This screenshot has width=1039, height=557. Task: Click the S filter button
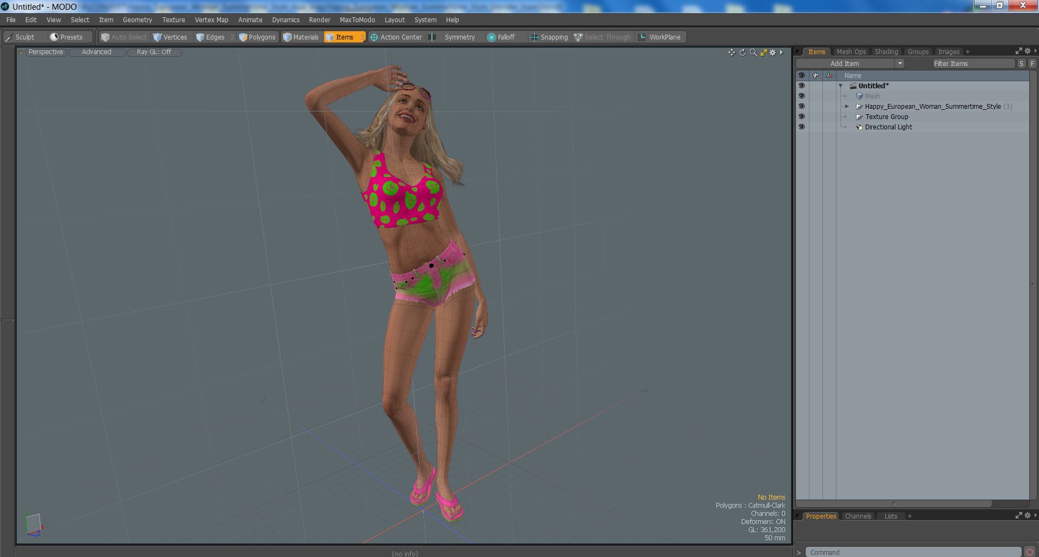pos(1022,64)
